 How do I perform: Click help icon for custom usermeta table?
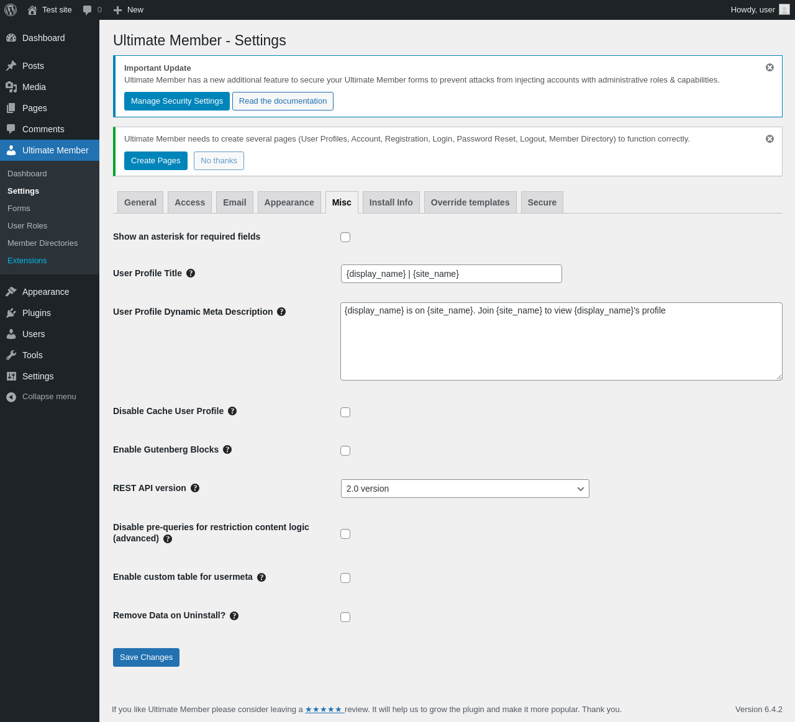pyautogui.click(x=261, y=577)
